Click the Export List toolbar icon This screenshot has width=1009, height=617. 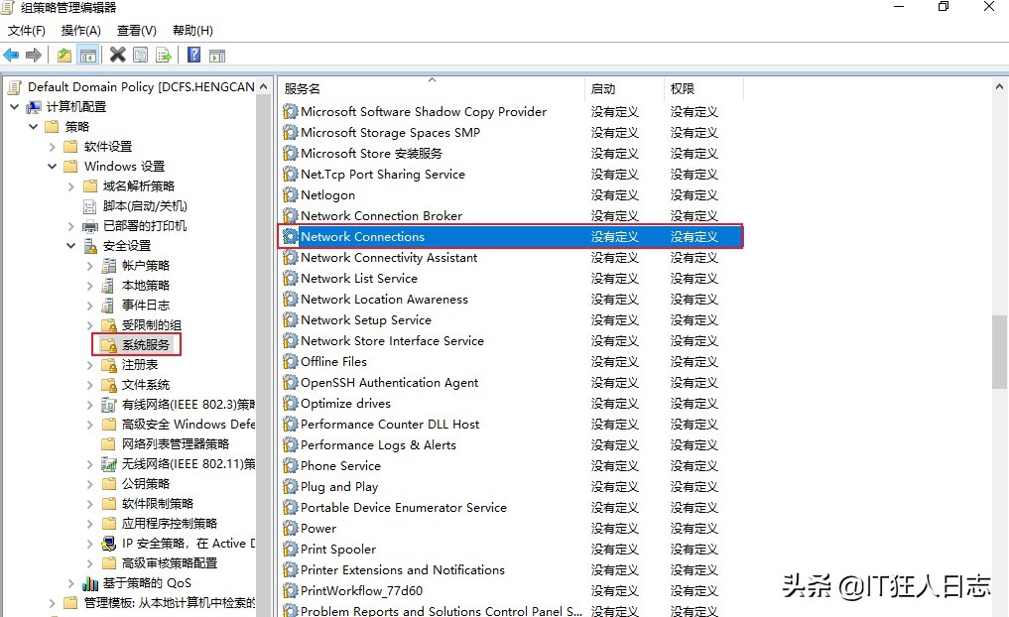163,56
